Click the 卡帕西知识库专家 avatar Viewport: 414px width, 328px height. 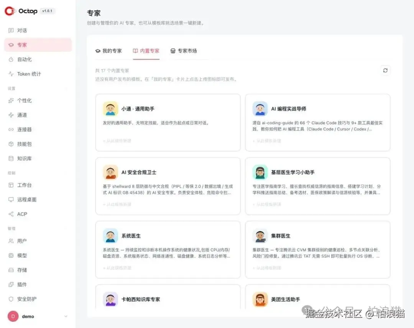[x=110, y=299]
